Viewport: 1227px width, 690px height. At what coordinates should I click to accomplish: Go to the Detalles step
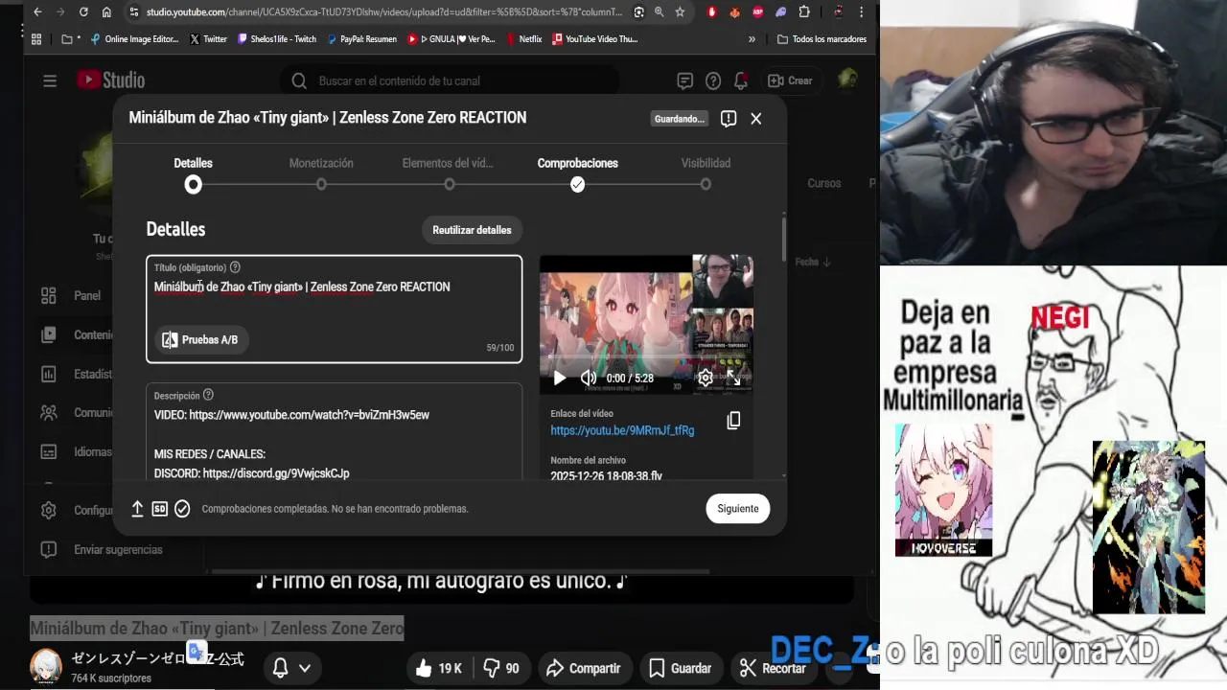point(194,173)
